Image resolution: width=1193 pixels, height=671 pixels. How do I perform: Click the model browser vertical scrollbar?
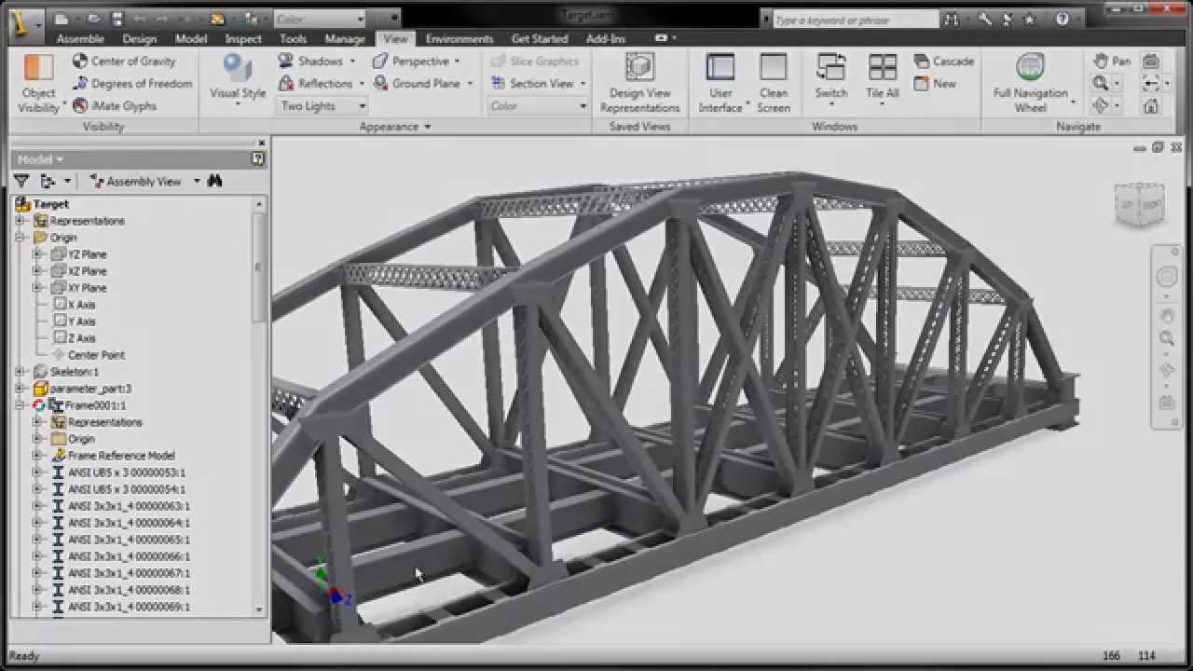click(x=259, y=267)
